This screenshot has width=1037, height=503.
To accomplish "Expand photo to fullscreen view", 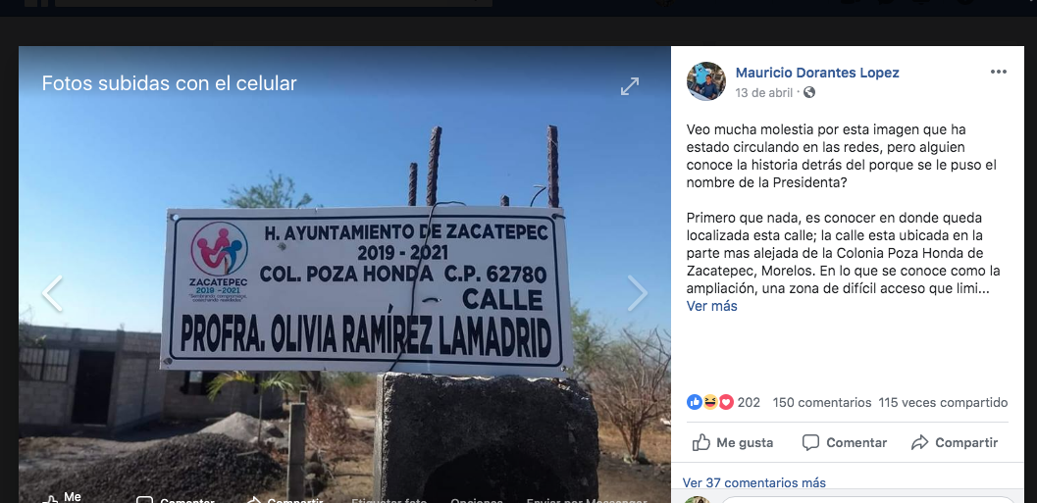I will (630, 86).
